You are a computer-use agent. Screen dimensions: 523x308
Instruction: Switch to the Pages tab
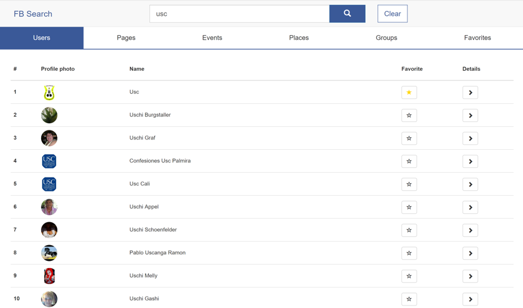[126, 38]
